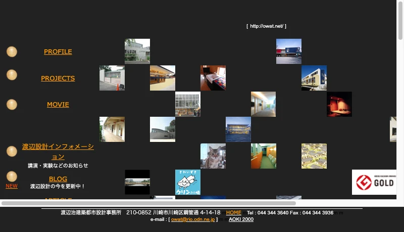
Task: Open the PROFILE link
Action: (58, 52)
